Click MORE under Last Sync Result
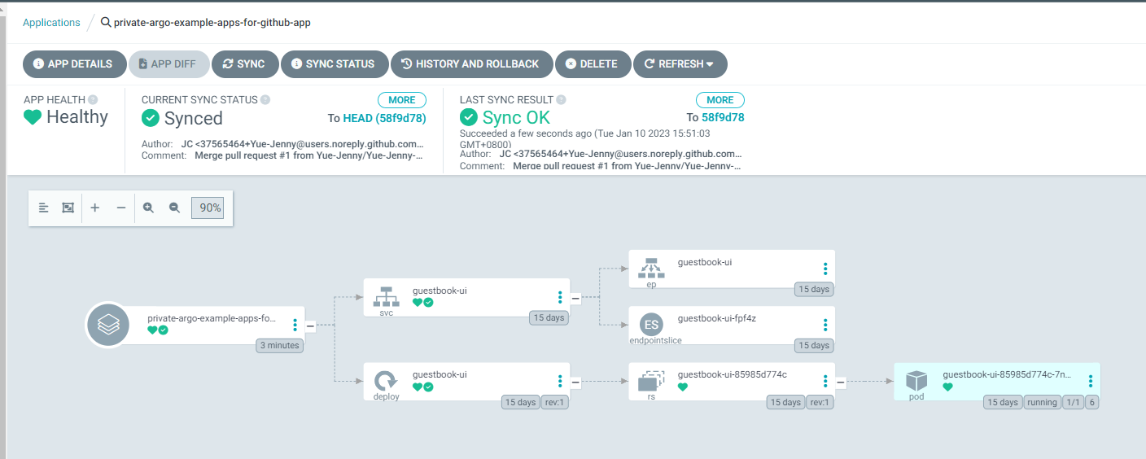The height and width of the screenshot is (459, 1146). click(x=720, y=100)
